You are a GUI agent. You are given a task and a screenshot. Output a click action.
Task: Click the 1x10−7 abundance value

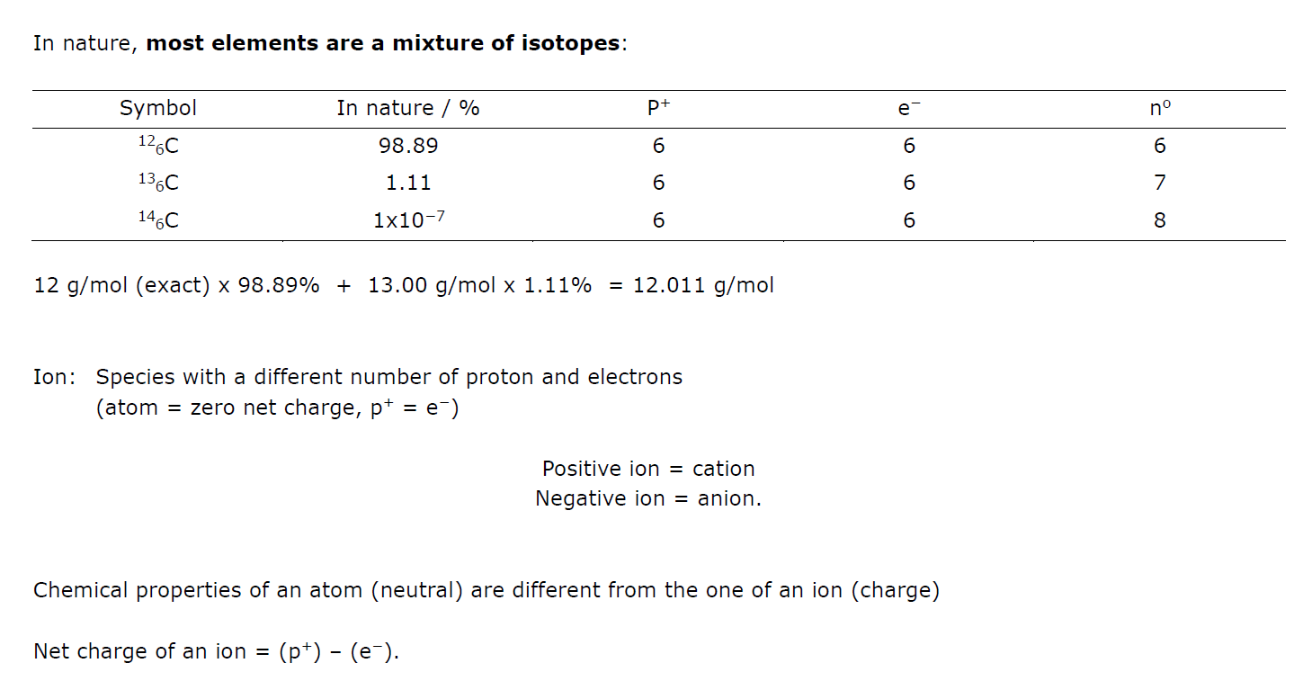click(408, 220)
